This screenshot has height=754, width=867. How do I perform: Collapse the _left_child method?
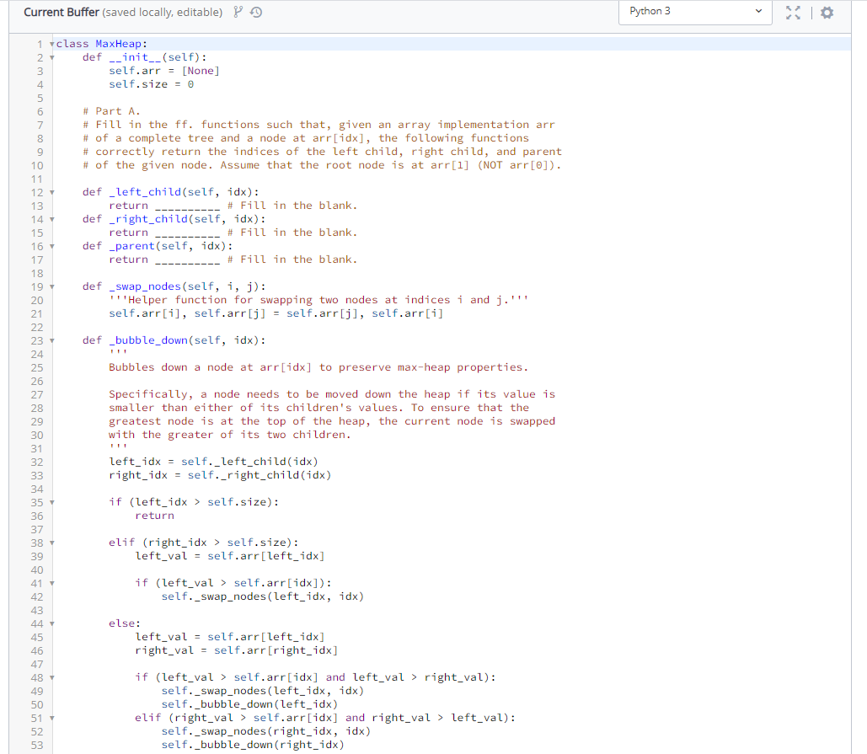pos(52,191)
